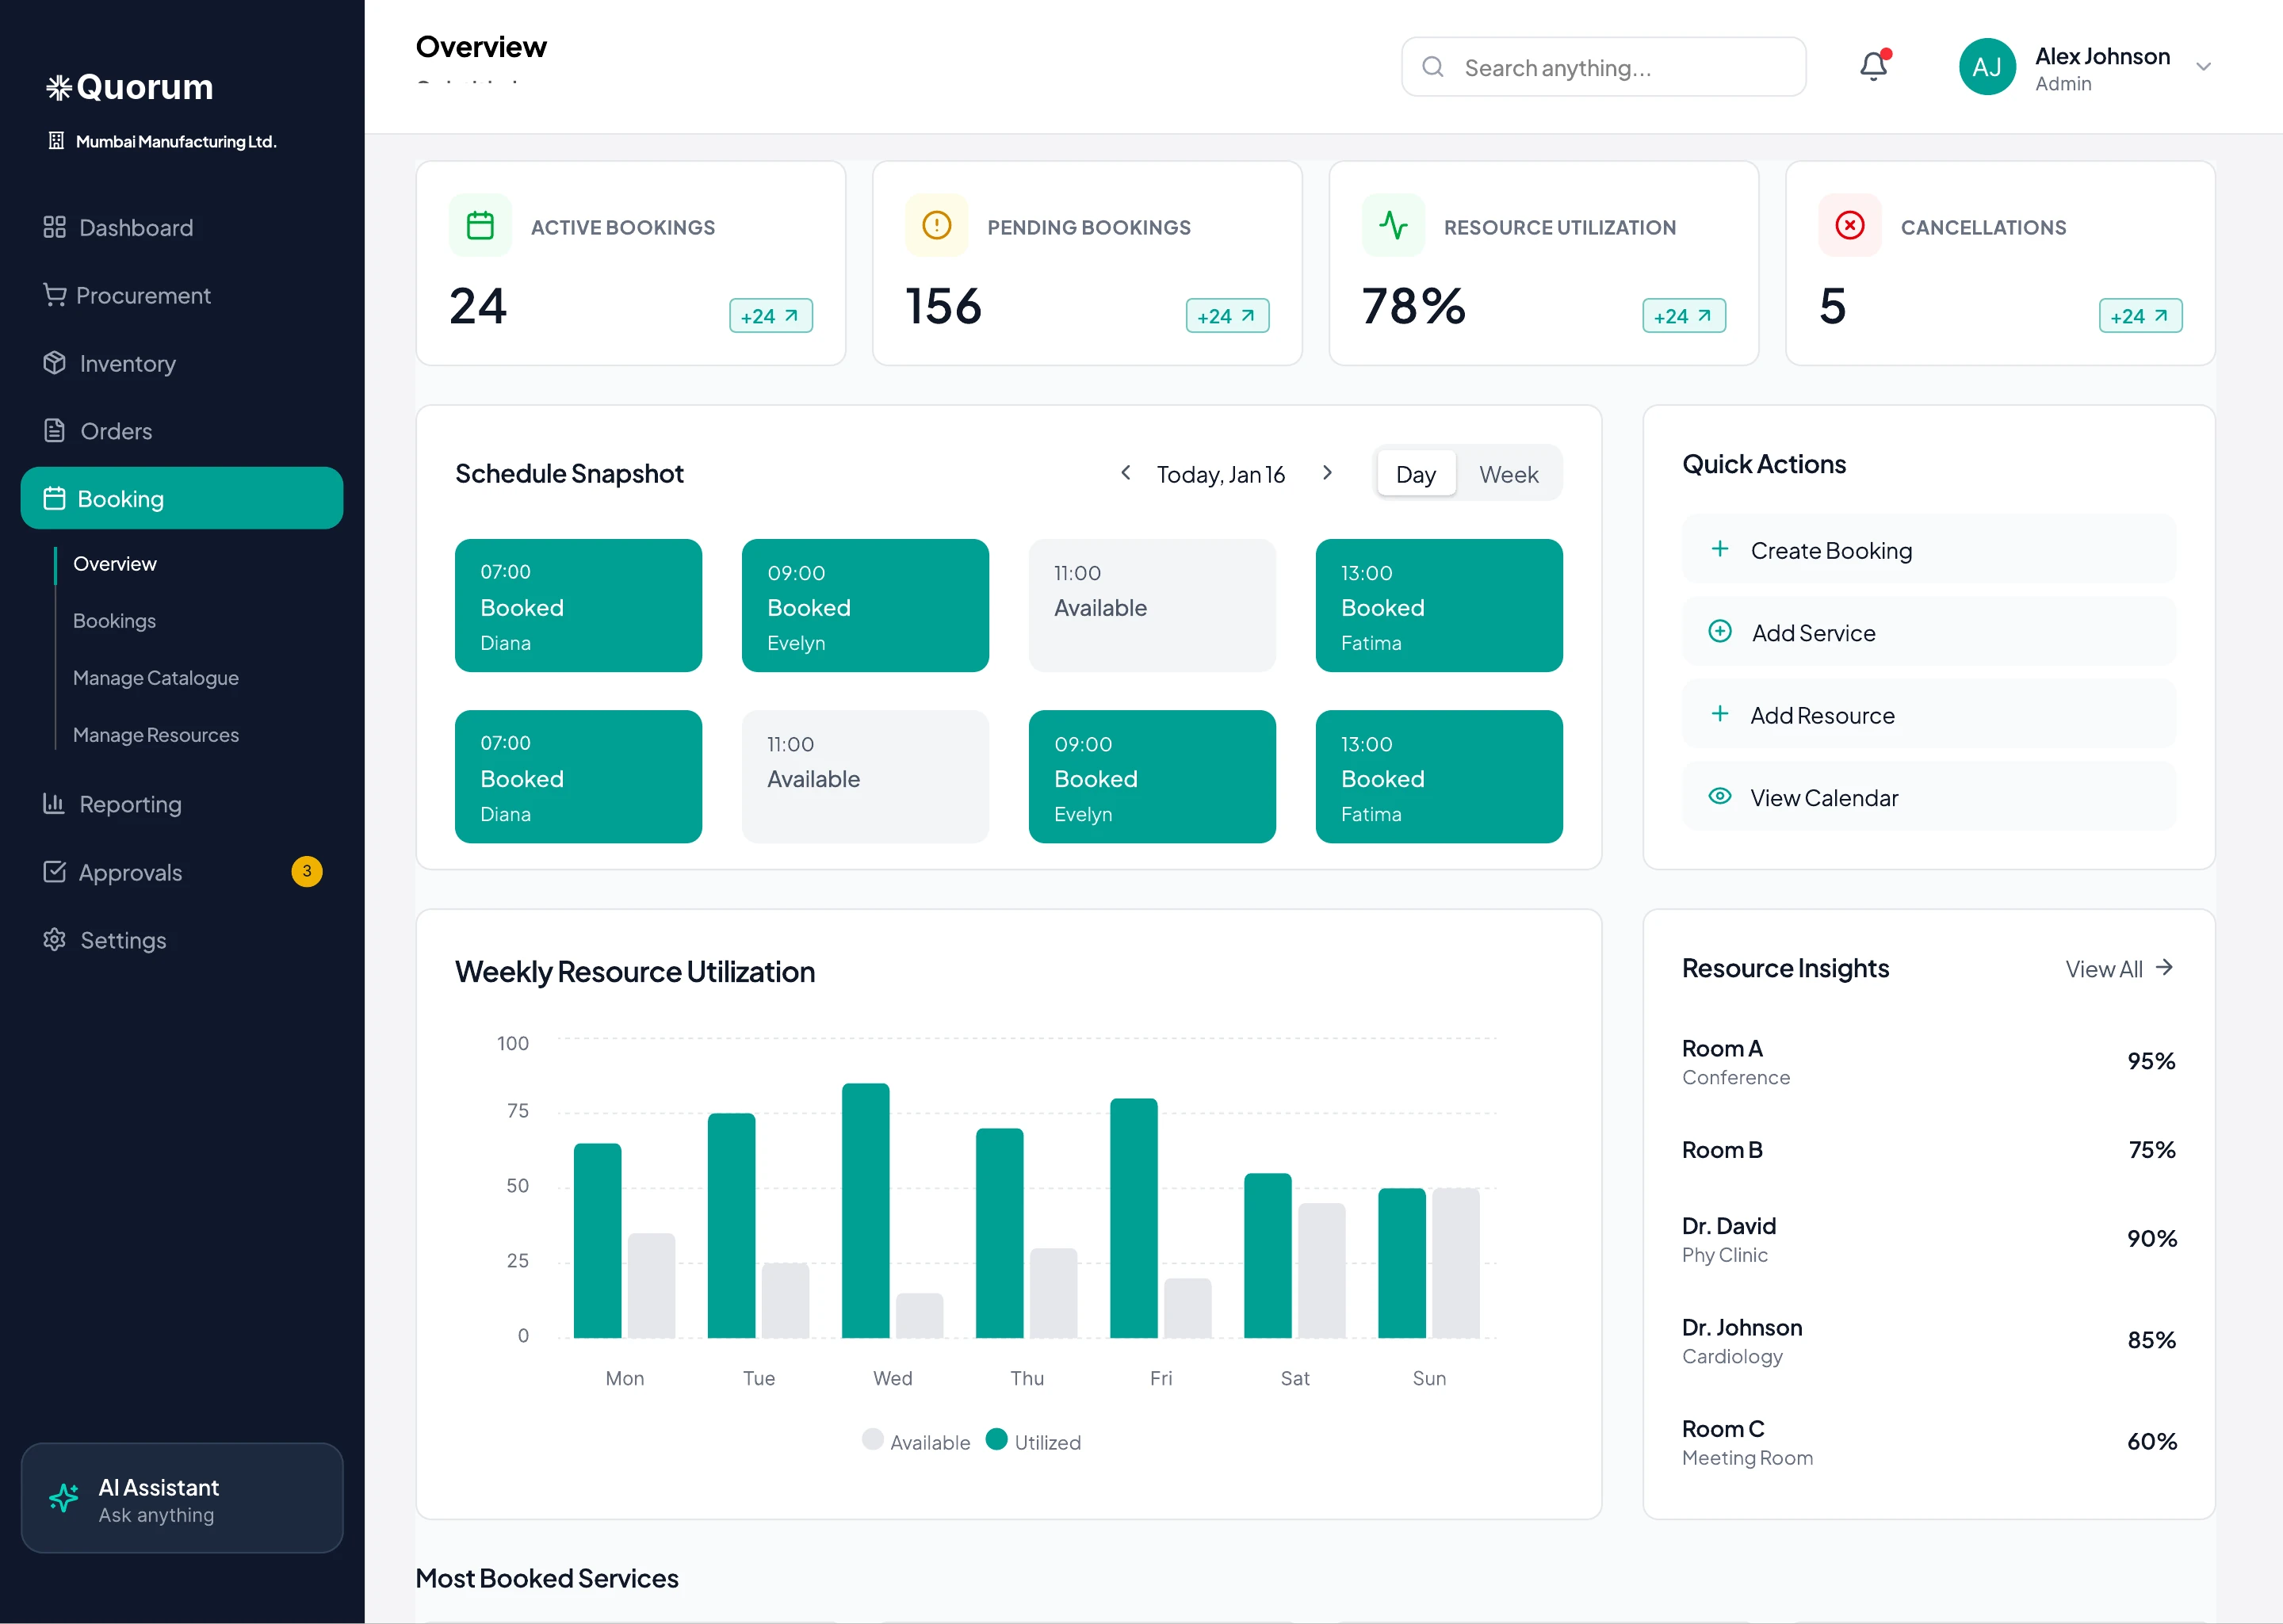Click the Add Resource quick action
This screenshot has width=2283, height=1624.
pyautogui.click(x=1928, y=714)
